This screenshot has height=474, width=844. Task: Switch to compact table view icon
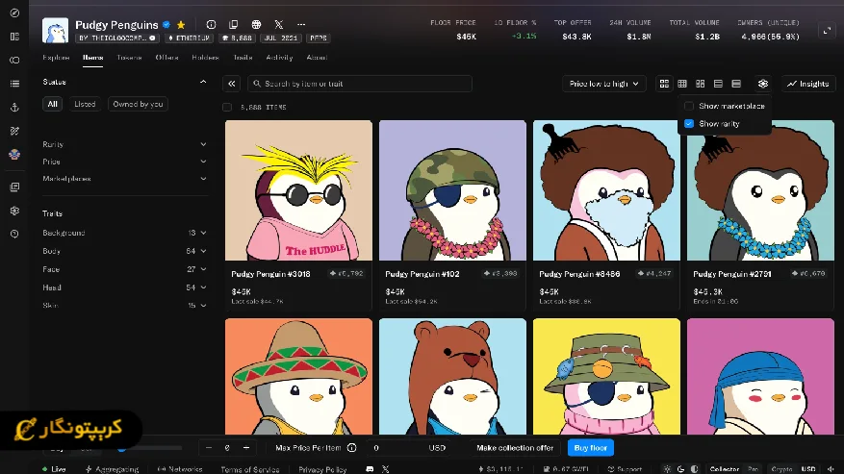coord(736,84)
